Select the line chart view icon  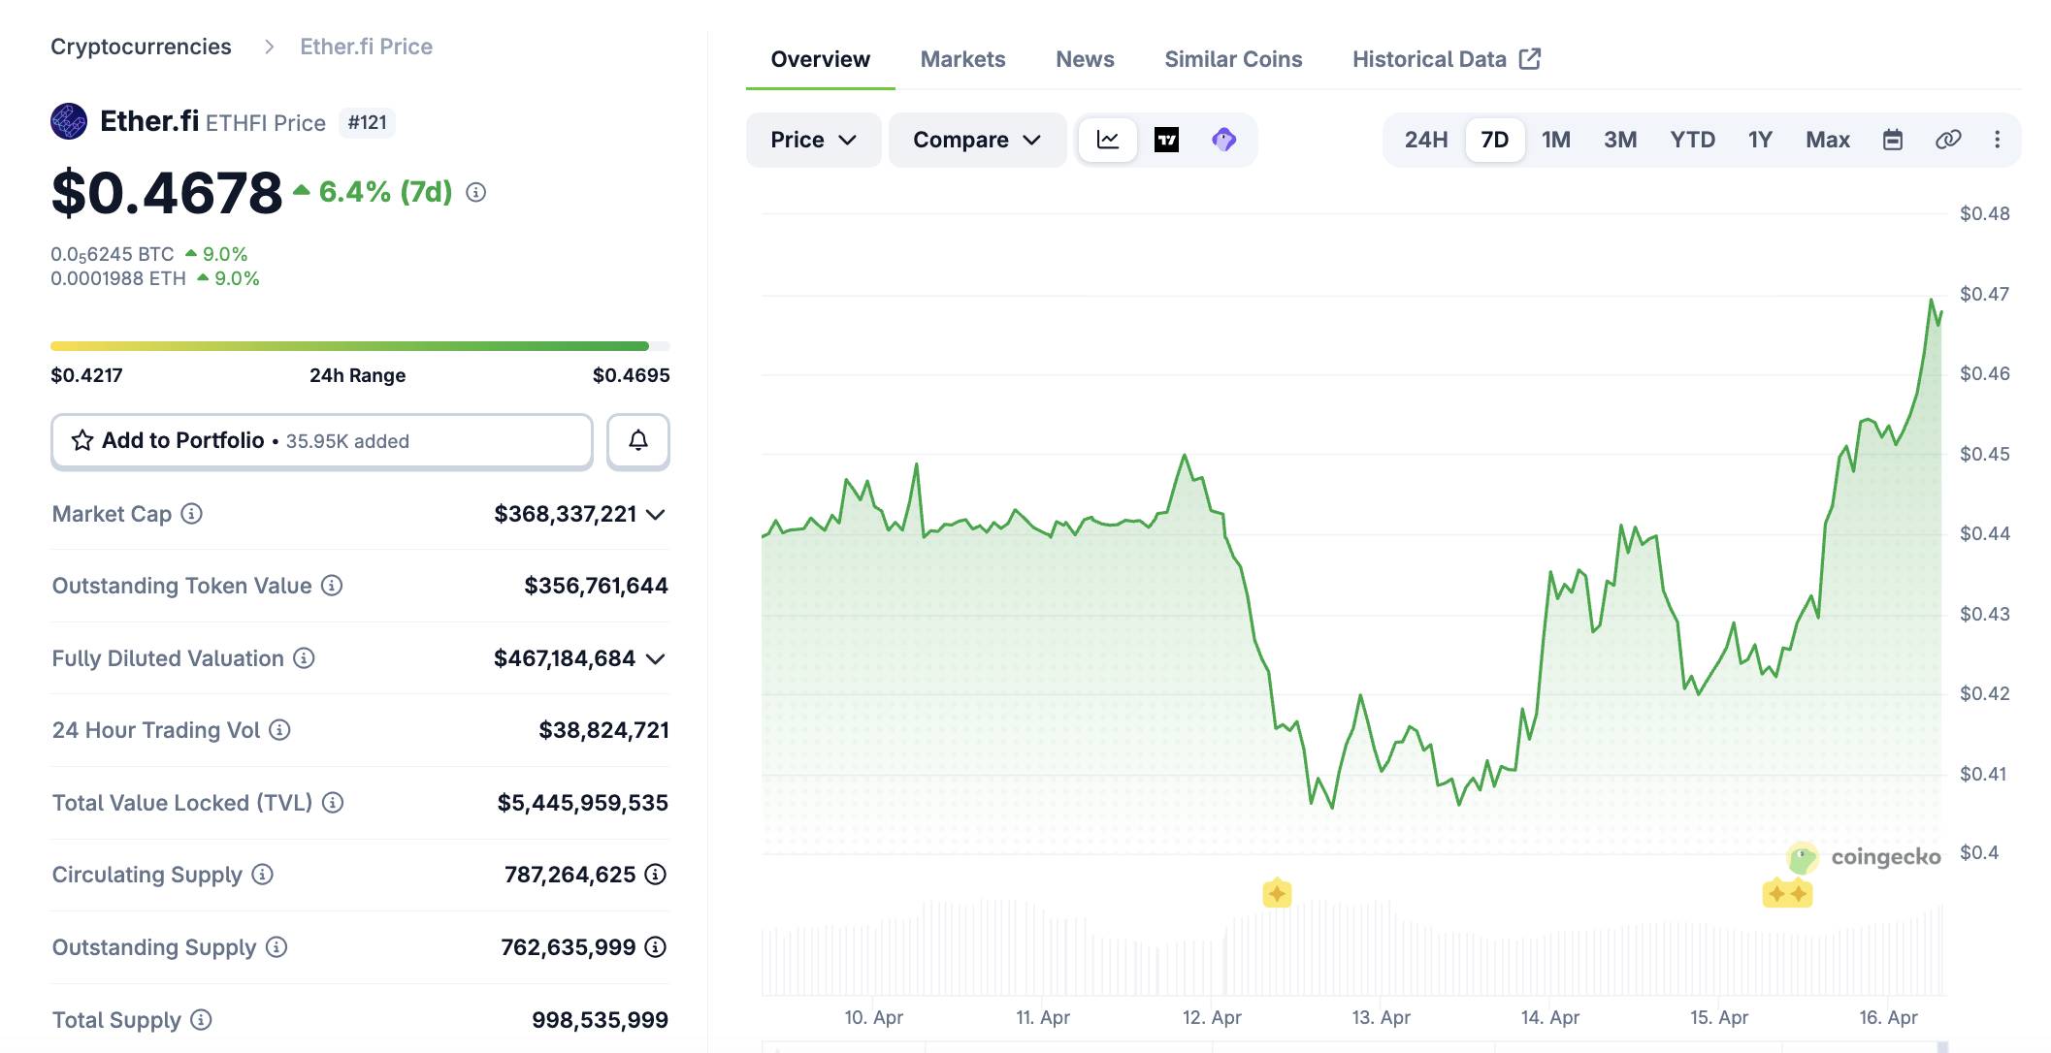(x=1107, y=140)
